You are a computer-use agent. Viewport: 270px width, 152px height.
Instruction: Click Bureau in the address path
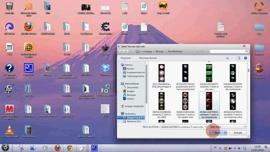[x=159, y=52]
